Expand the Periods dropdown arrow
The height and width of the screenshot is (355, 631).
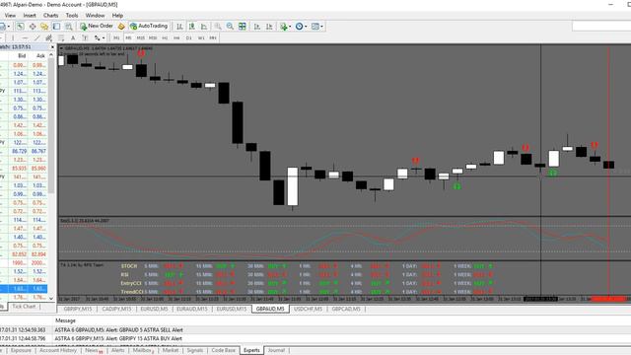(x=306, y=27)
